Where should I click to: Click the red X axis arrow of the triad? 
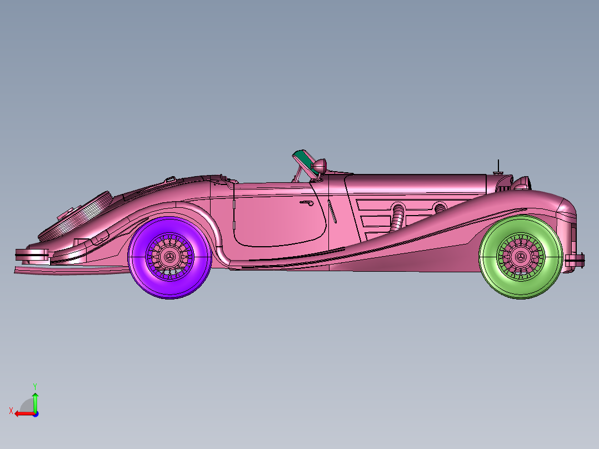pos(24,413)
